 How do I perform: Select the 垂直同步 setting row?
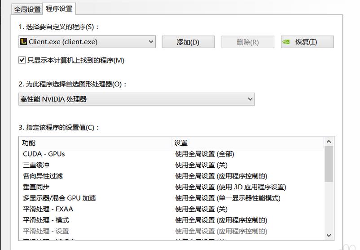click(36, 187)
